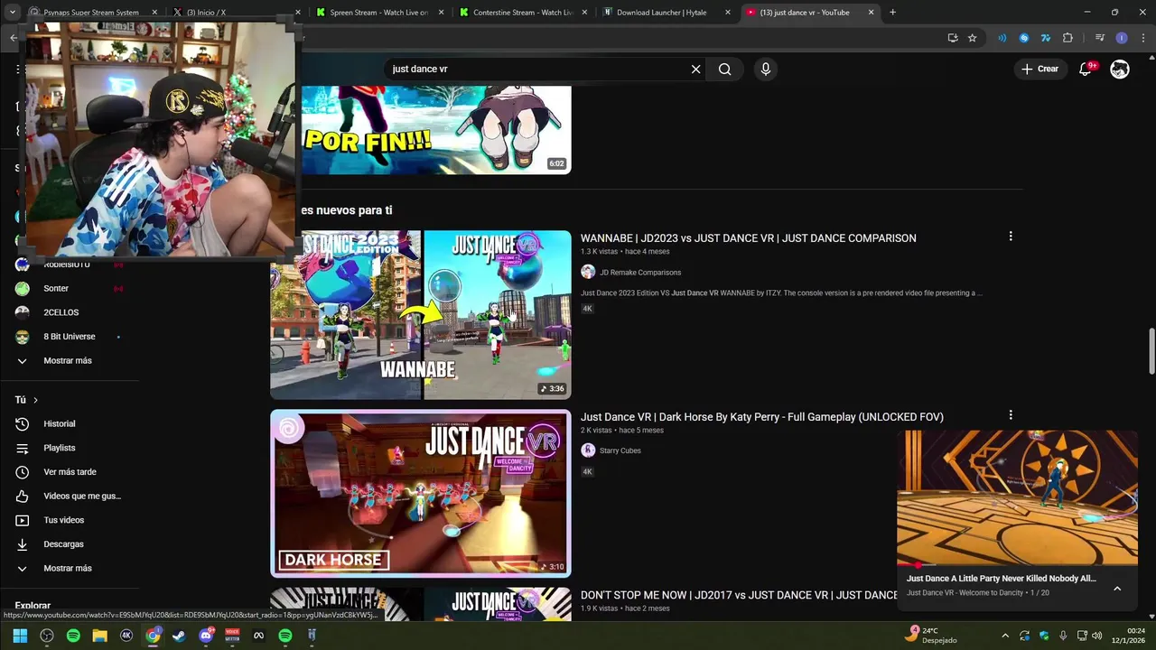Open the 7TV browser extension
This screenshot has width=1156, height=650.
pos(1046,38)
